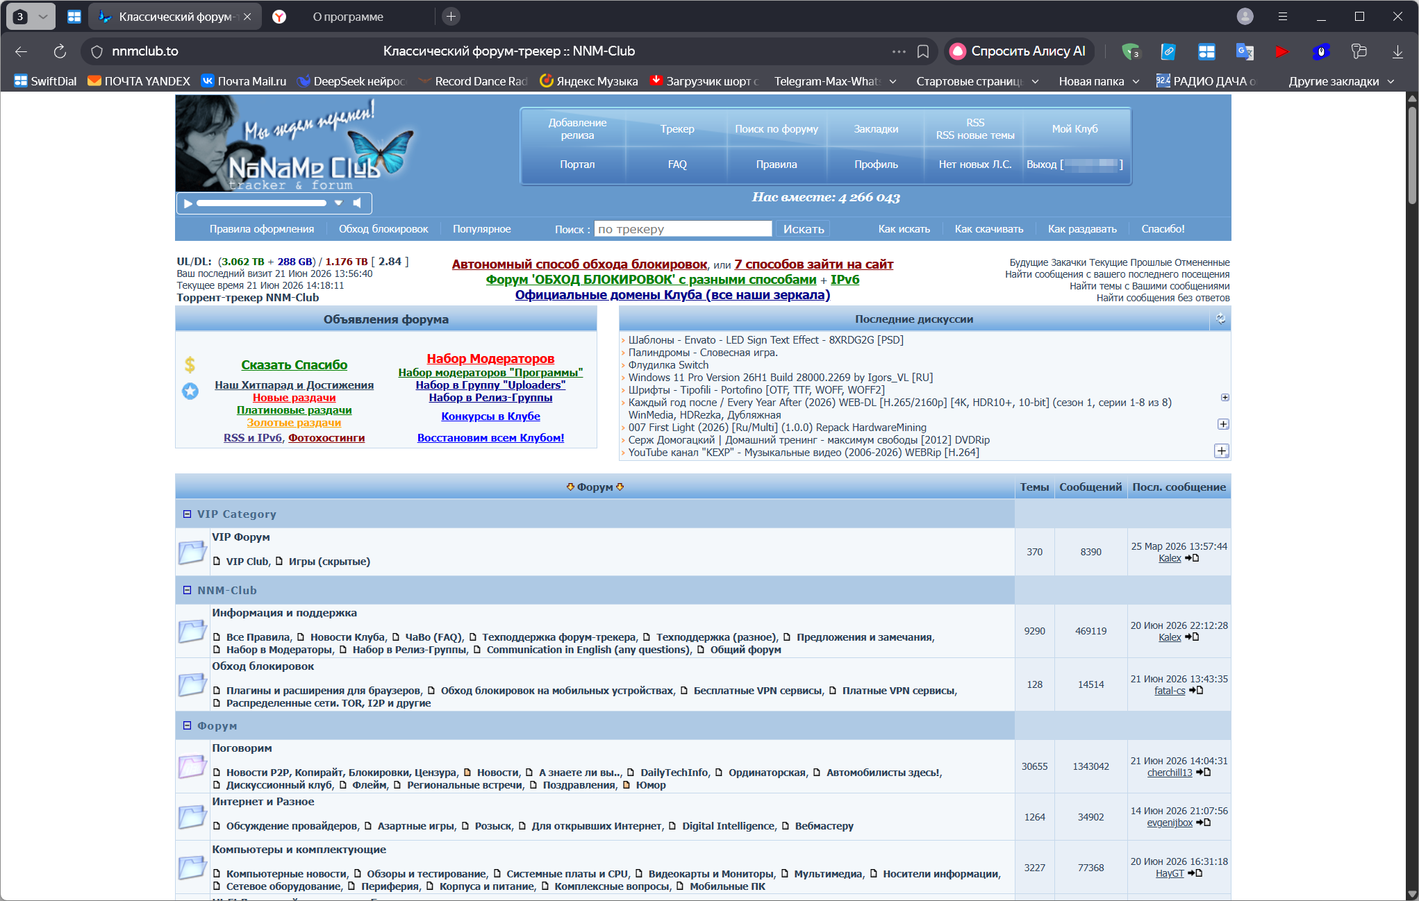The image size is (1419, 901).
Task: Go to Закладки in header menu
Action: (x=876, y=129)
